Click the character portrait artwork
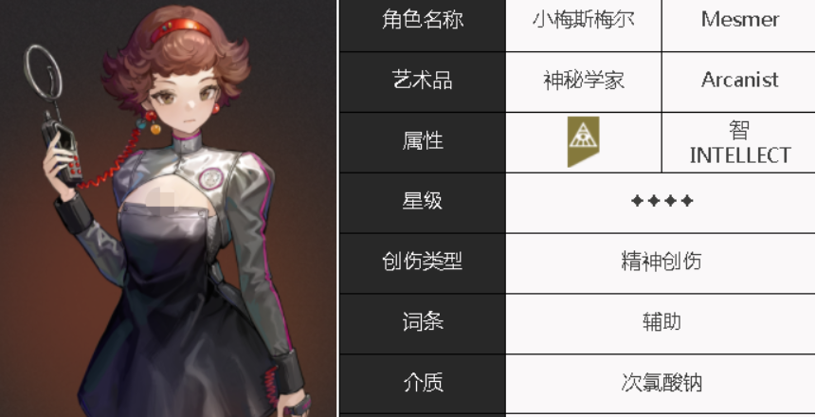The height and width of the screenshot is (417, 816). pyautogui.click(x=168, y=208)
